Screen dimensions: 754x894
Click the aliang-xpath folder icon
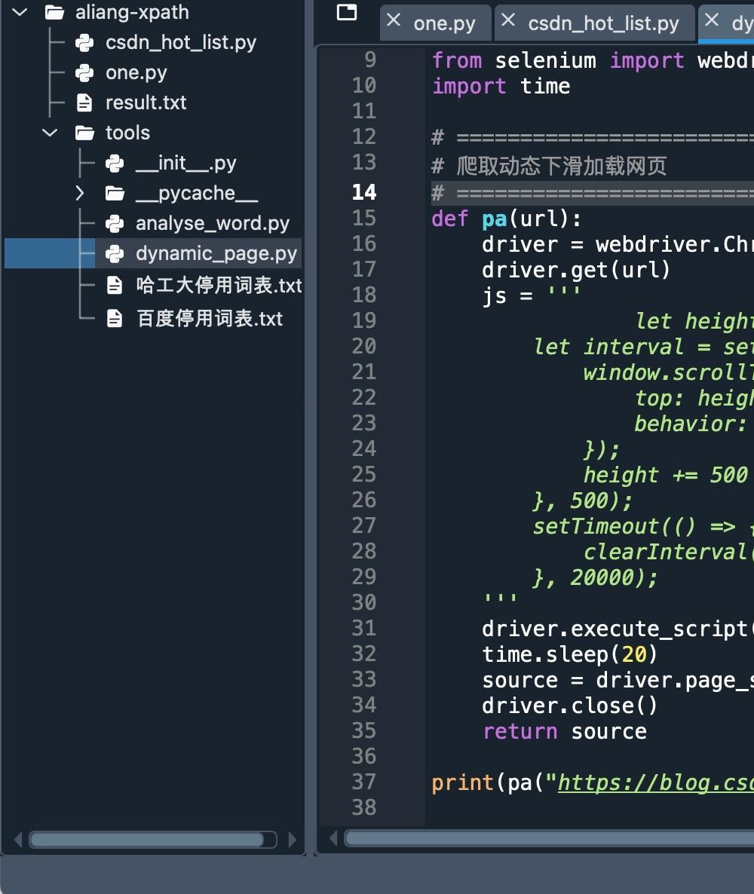54,13
